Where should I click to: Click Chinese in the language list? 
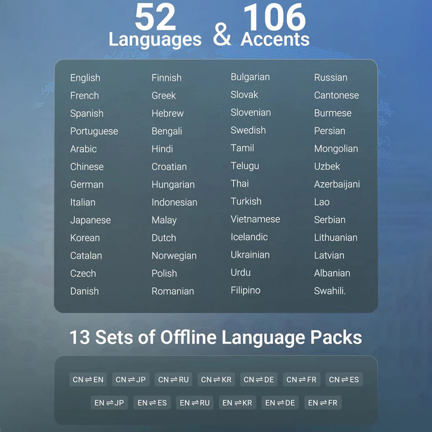[87, 167]
